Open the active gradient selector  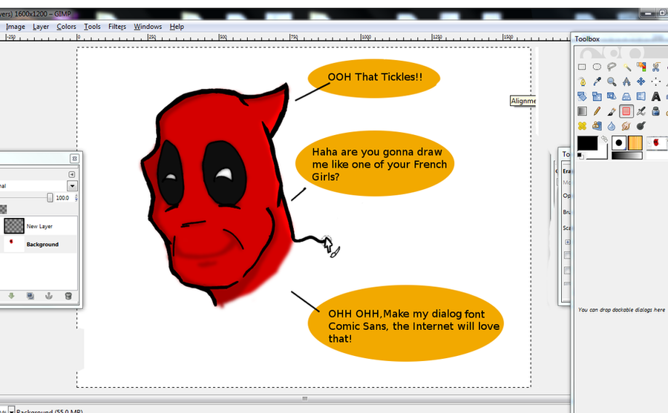pyautogui.click(x=626, y=156)
